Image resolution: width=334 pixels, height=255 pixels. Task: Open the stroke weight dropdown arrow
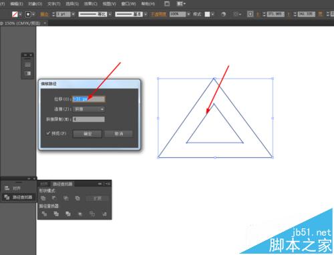73,14
